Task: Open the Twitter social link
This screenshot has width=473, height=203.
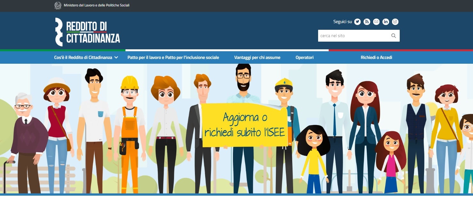Action: tap(357, 22)
